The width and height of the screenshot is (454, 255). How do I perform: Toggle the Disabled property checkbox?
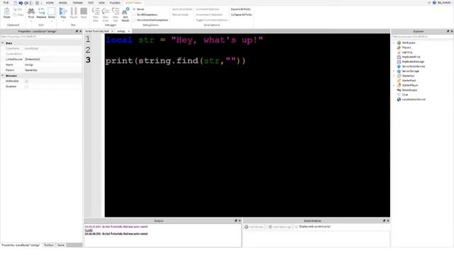[x=26, y=86]
